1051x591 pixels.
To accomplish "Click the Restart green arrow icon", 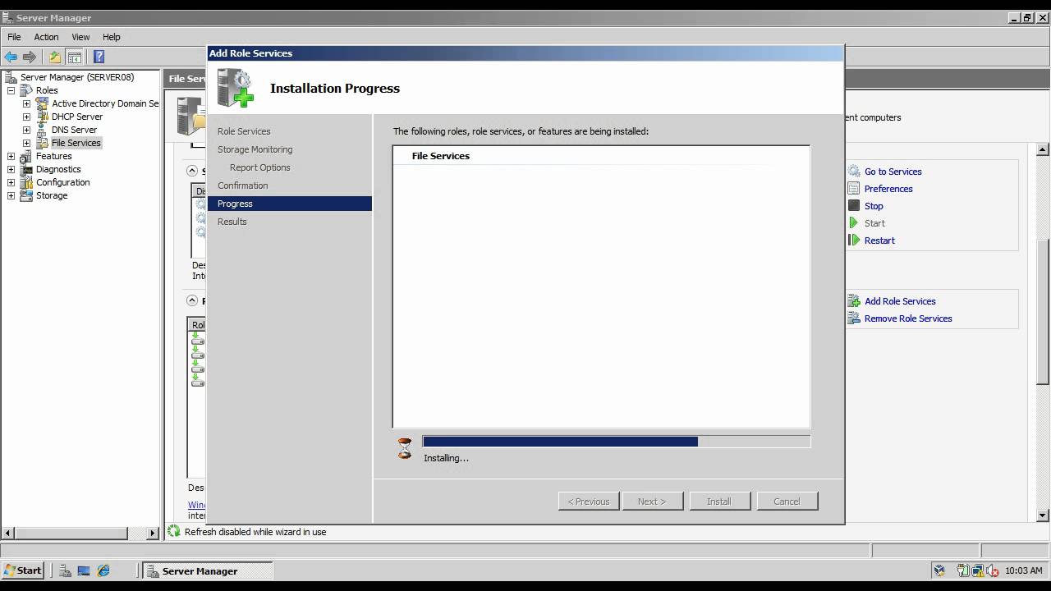I will click(854, 241).
